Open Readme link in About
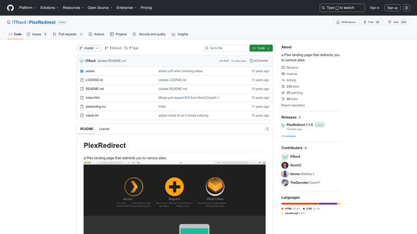 tap(290, 68)
